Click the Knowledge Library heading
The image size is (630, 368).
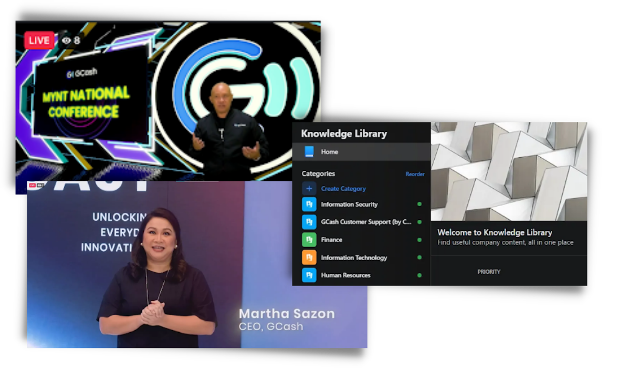[x=344, y=134]
